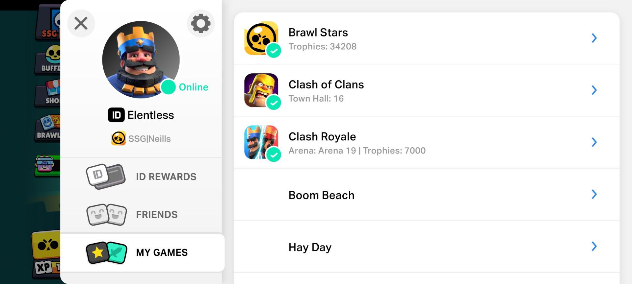Image resolution: width=632 pixels, height=284 pixels.
Task: Close the Supercell ID panel
Action: click(x=81, y=23)
